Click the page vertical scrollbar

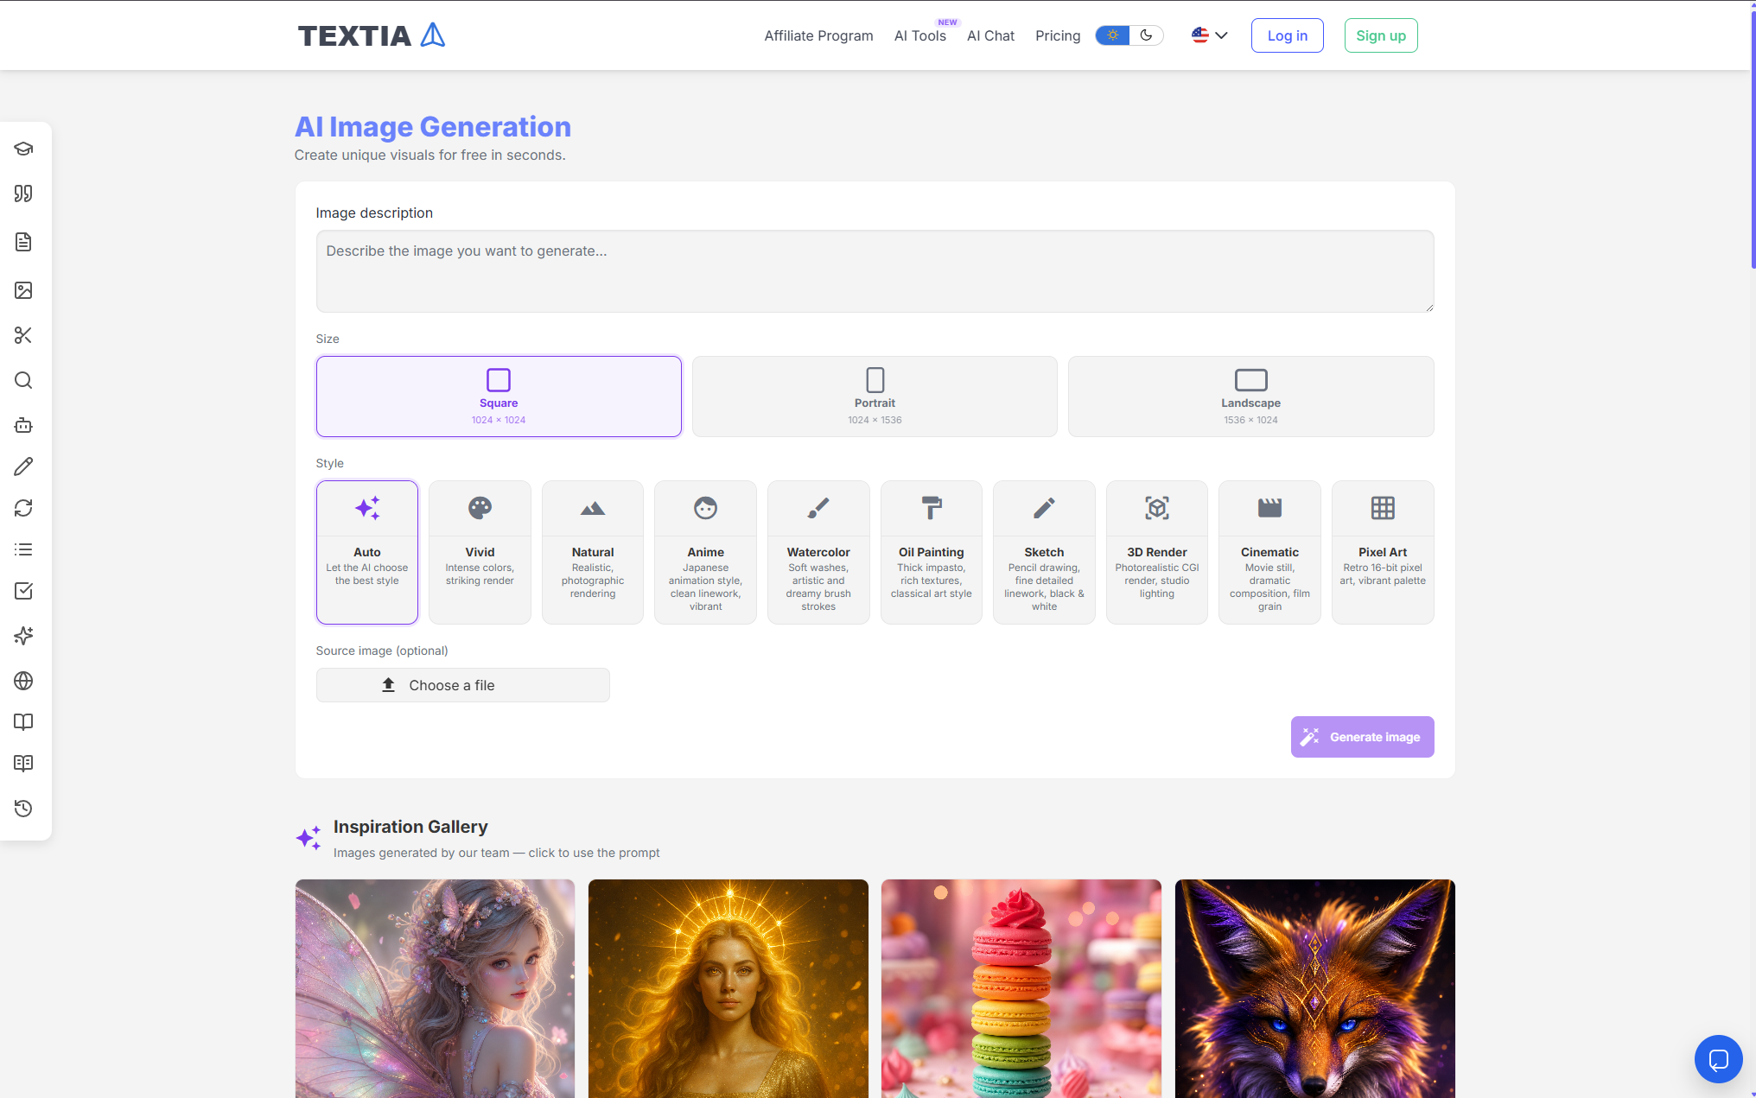point(1753,138)
